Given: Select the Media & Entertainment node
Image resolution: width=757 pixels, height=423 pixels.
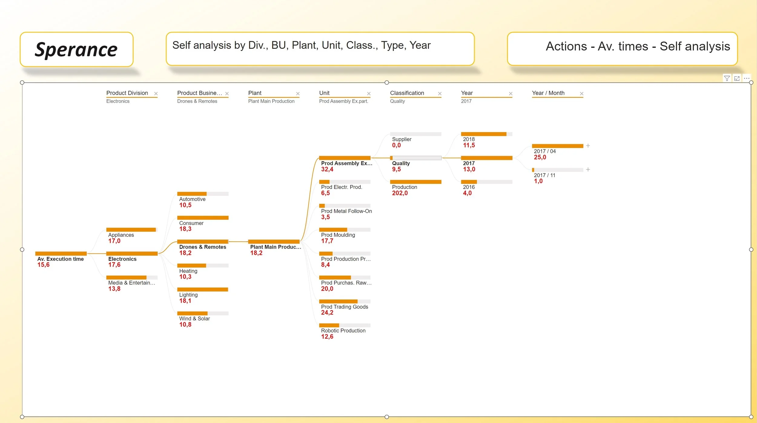Looking at the screenshot, I should pos(131,283).
